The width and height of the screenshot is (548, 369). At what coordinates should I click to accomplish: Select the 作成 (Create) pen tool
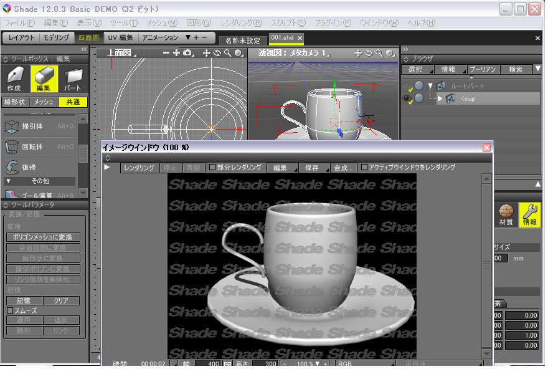[x=15, y=79]
